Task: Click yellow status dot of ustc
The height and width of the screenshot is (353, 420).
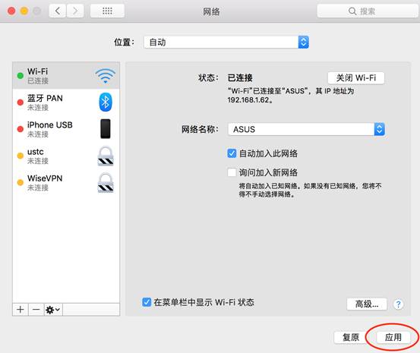Action: pyautogui.click(x=20, y=156)
